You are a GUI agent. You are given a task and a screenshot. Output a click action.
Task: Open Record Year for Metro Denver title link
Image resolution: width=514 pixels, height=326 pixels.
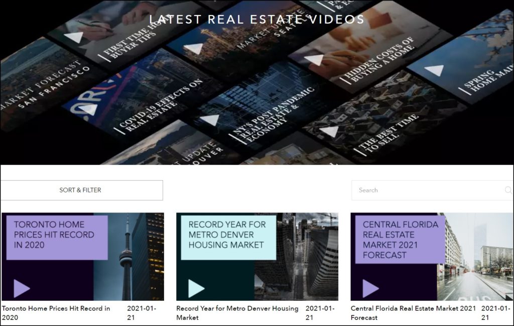tap(237, 313)
